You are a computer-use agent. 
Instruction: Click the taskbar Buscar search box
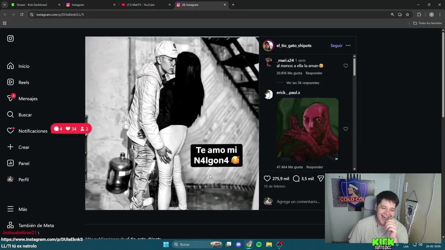(x=197, y=244)
